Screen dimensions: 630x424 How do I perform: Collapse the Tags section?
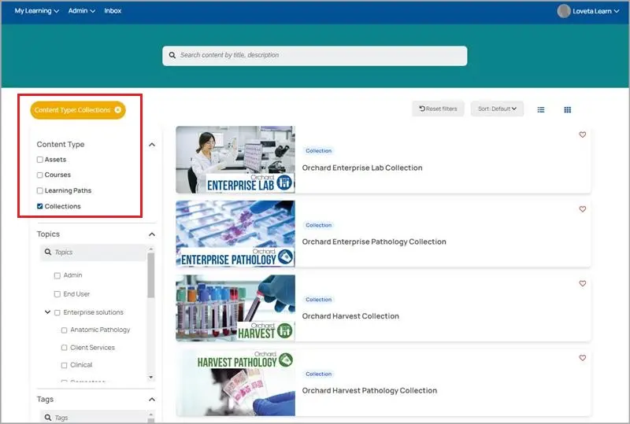(152, 399)
